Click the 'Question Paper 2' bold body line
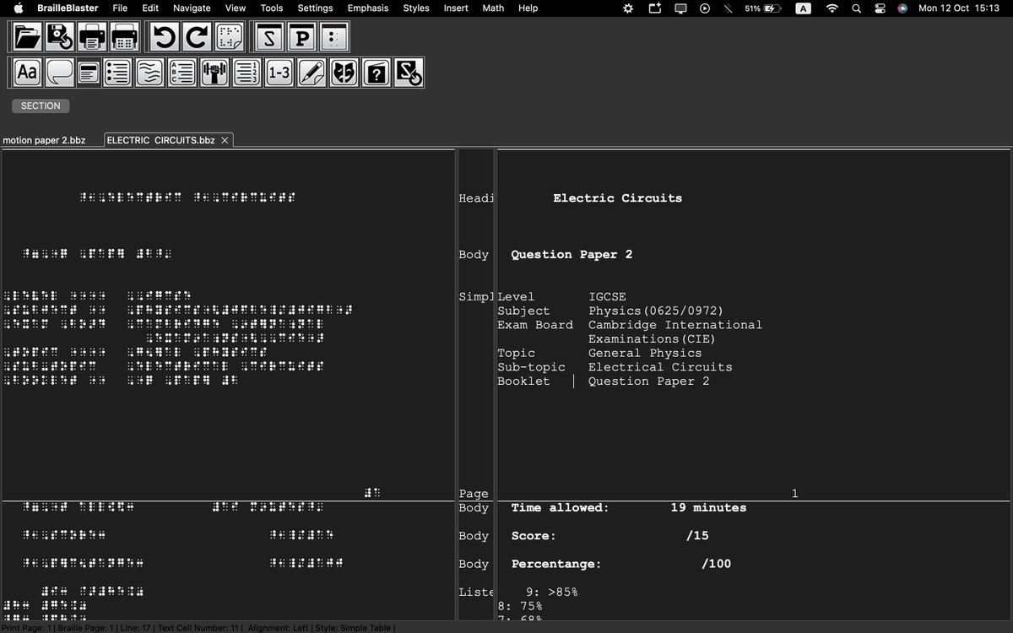Screen dimensions: 1013x633 pos(572,255)
